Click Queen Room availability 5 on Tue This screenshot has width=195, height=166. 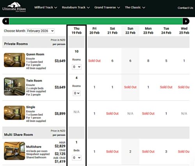coord(166,61)
